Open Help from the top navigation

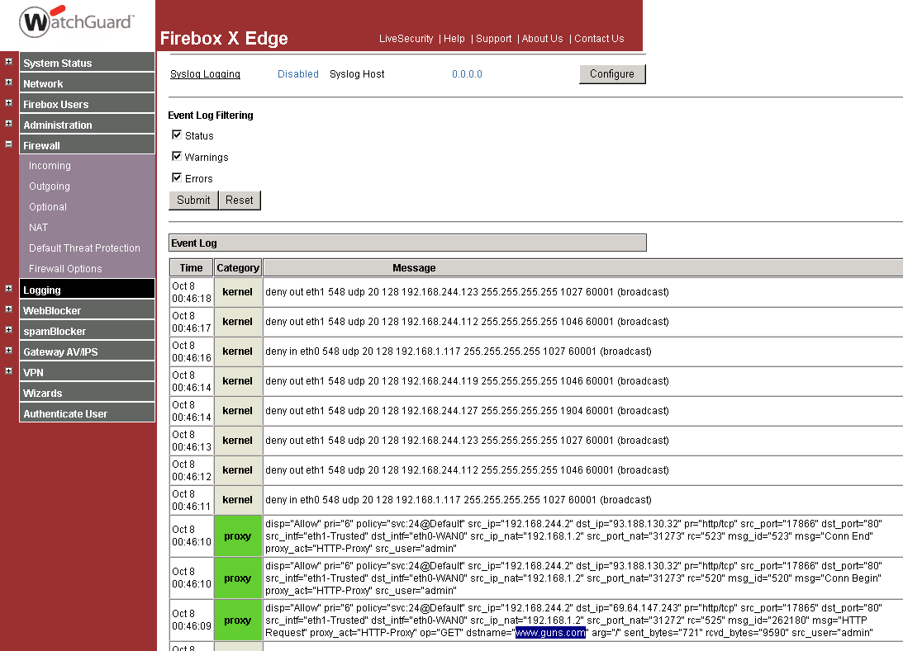[x=454, y=38]
